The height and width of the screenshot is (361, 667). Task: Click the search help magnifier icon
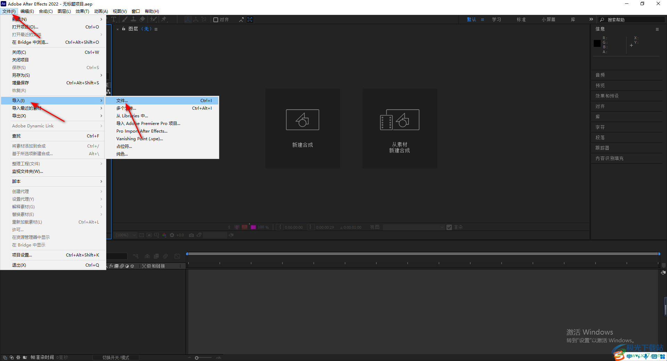tap(602, 20)
